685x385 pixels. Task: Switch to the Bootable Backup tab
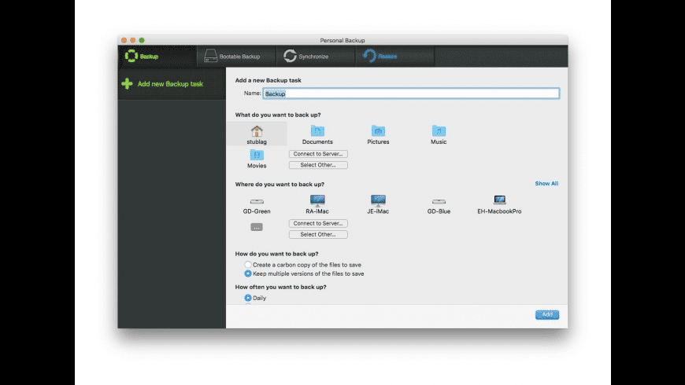click(232, 57)
